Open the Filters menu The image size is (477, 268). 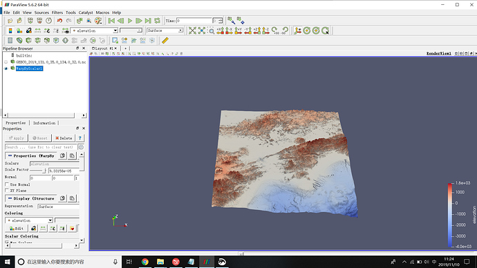[57, 12]
